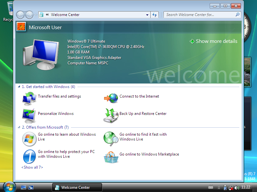
Task: Click 'Computer Name: MSPC' text
Action: click(x=88, y=63)
